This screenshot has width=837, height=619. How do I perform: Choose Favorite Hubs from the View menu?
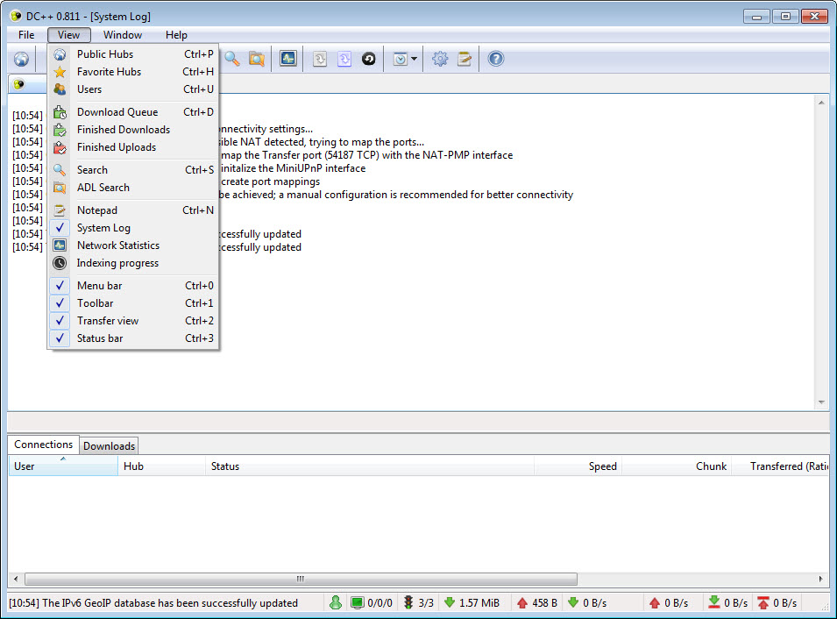[x=133, y=72]
